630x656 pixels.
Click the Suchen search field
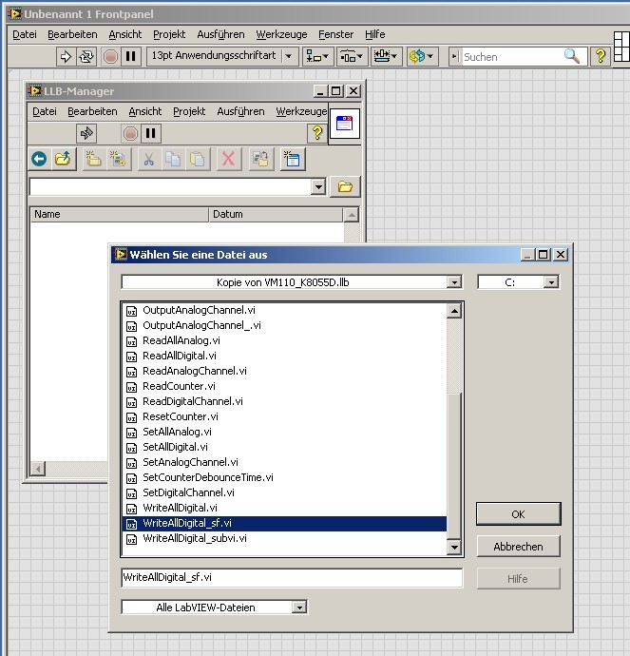(x=512, y=57)
